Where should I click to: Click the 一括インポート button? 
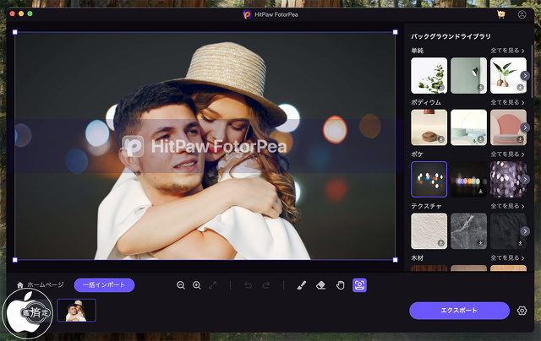[x=104, y=285]
